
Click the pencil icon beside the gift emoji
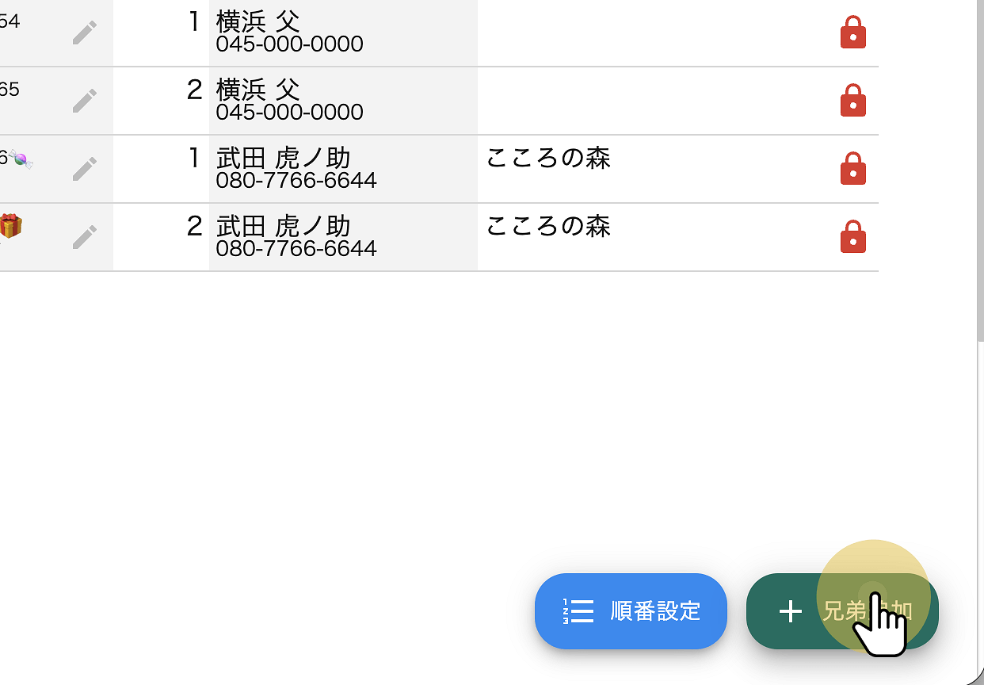(x=85, y=237)
